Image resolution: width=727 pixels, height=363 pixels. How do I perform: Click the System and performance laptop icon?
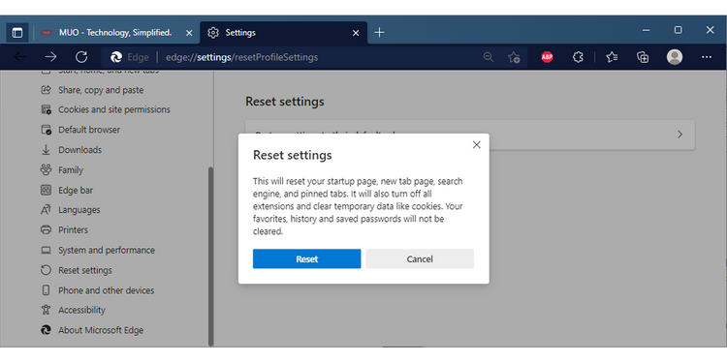pos(46,250)
